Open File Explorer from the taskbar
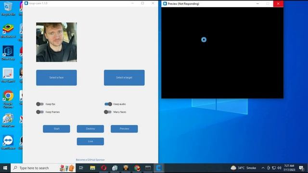 [x=92, y=168]
